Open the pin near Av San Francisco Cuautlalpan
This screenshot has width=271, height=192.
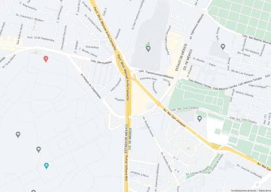[148, 49]
